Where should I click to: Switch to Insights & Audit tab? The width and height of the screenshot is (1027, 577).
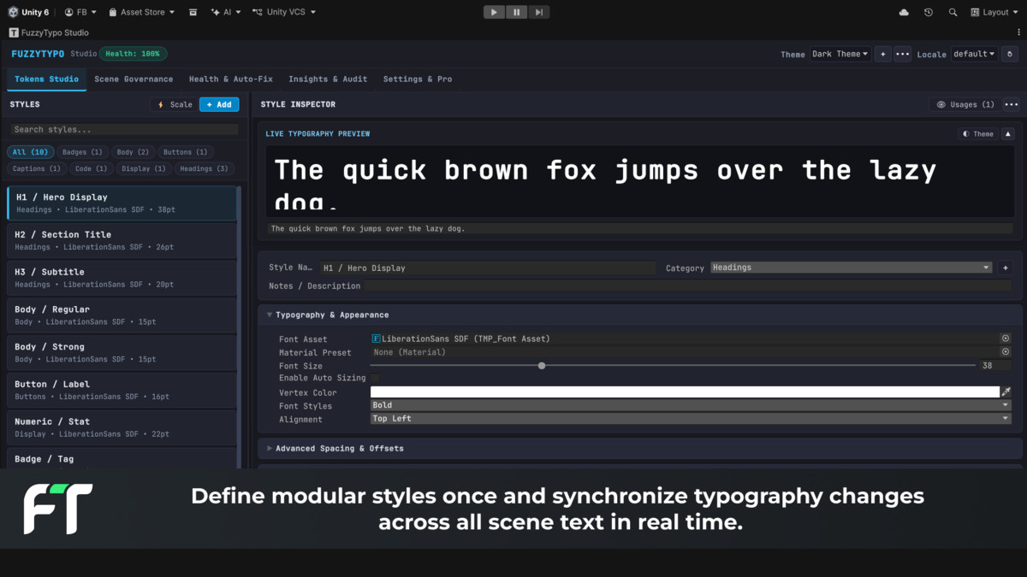328,79
